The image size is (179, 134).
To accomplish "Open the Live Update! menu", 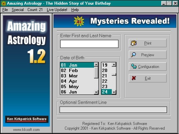I will (57, 10).
